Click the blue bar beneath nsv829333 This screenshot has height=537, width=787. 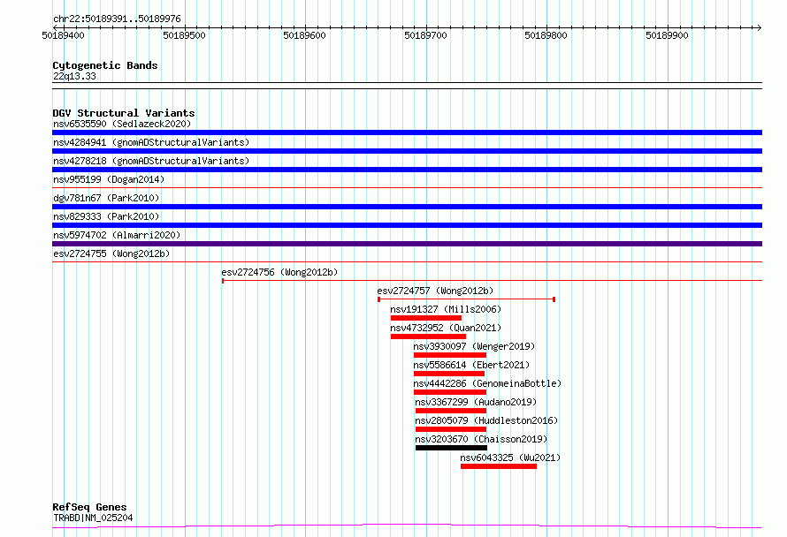(x=407, y=225)
